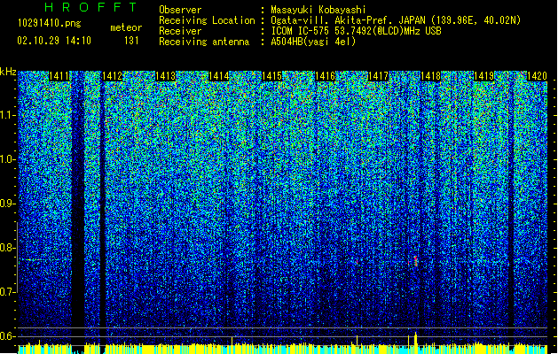Click the 1411 time marker

59,76
